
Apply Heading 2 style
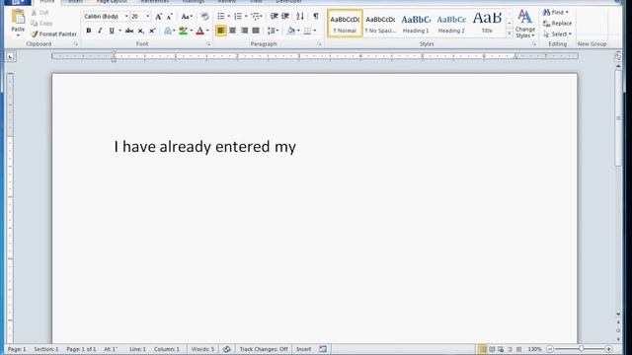click(x=451, y=24)
